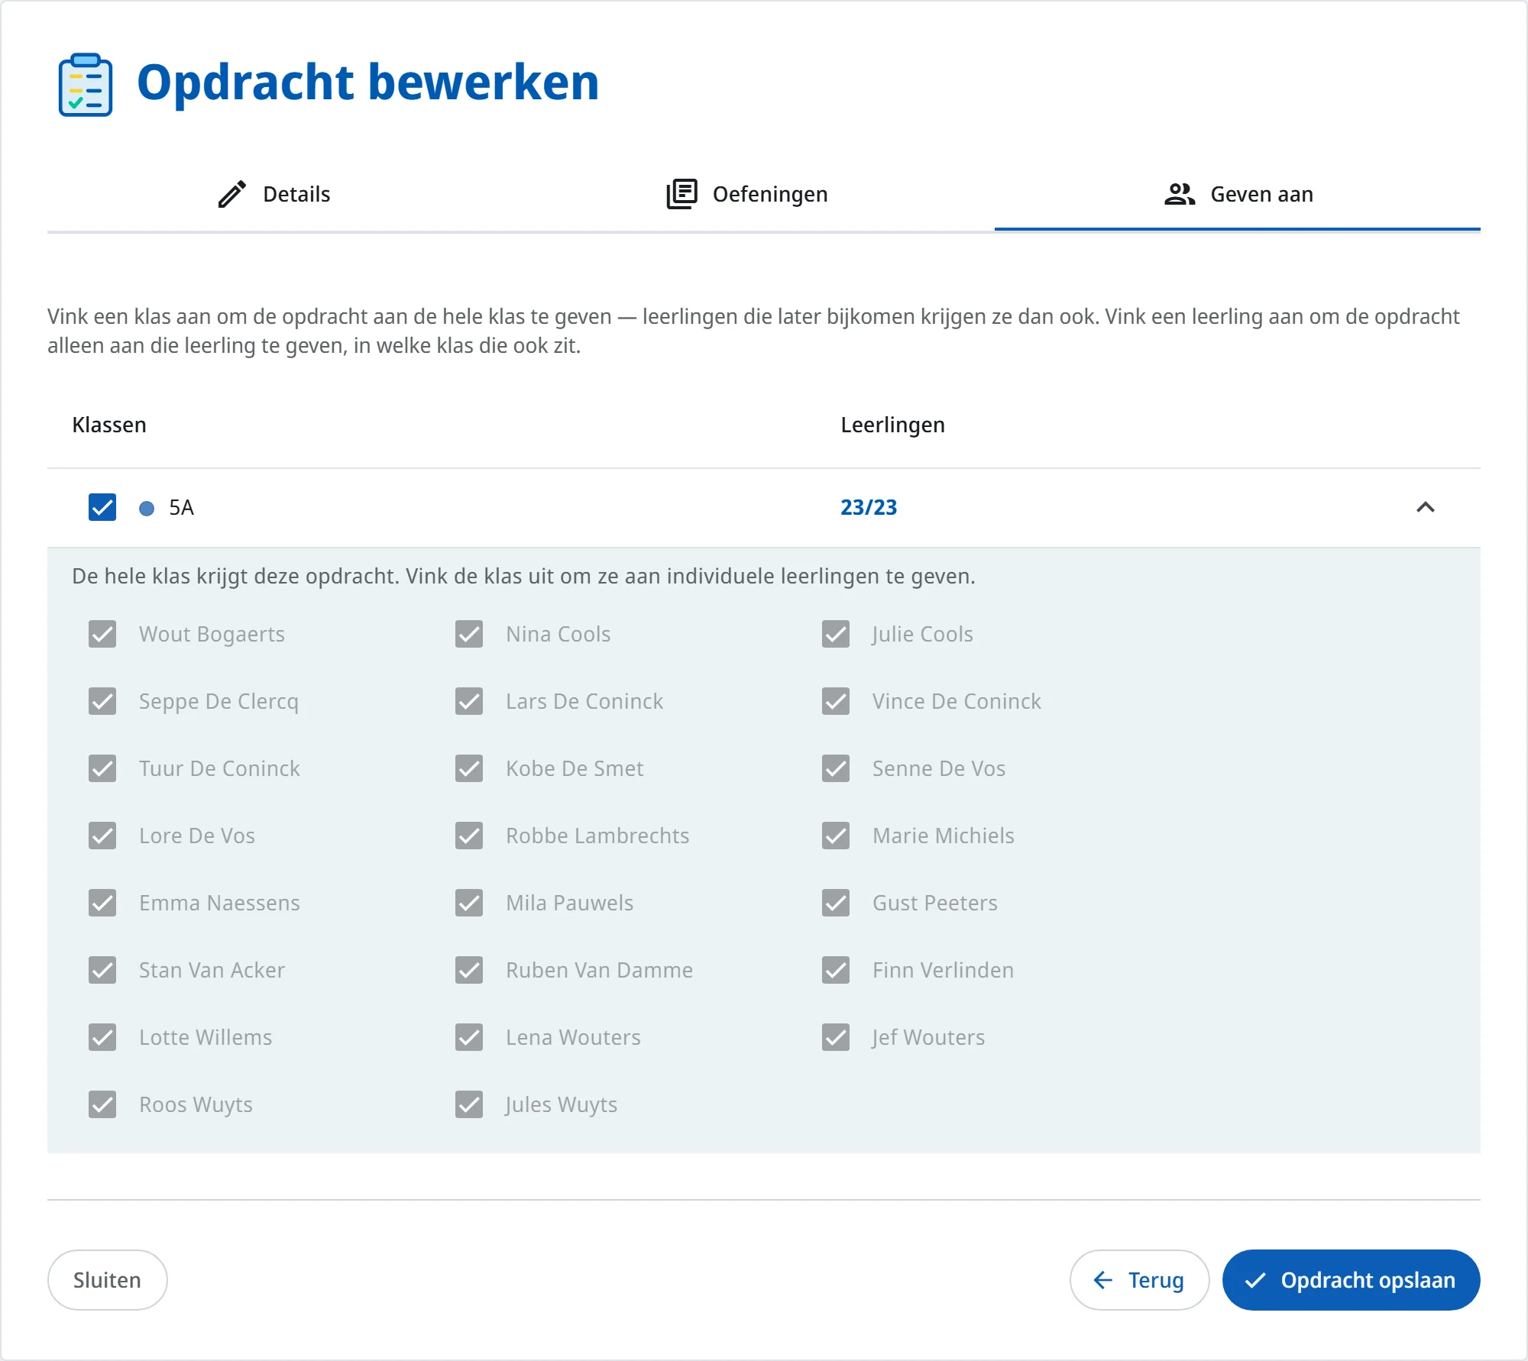Toggle checkbox for Lotte Willems

click(102, 1037)
